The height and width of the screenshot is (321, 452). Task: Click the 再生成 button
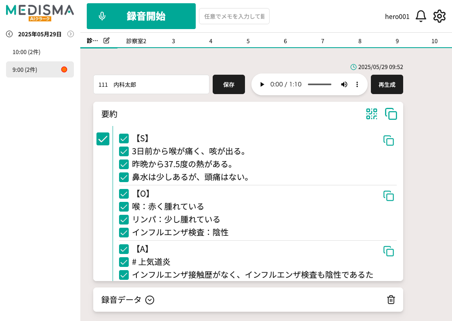(x=387, y=84)
